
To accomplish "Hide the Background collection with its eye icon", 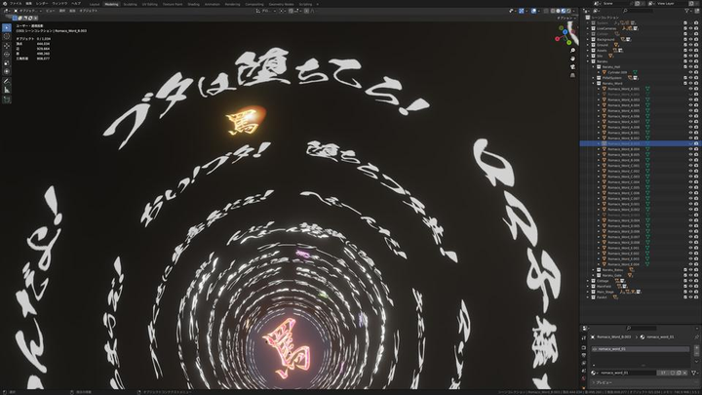I will click(688, 40).
